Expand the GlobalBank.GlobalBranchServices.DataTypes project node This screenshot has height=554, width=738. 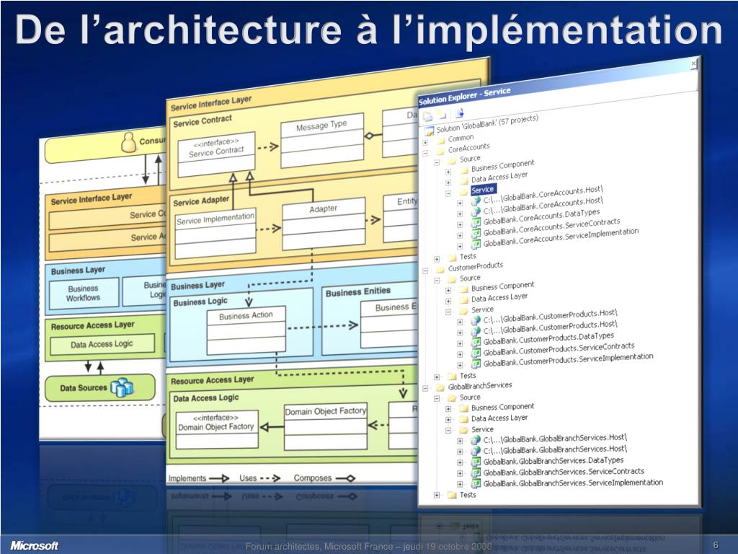click(460, 462)
